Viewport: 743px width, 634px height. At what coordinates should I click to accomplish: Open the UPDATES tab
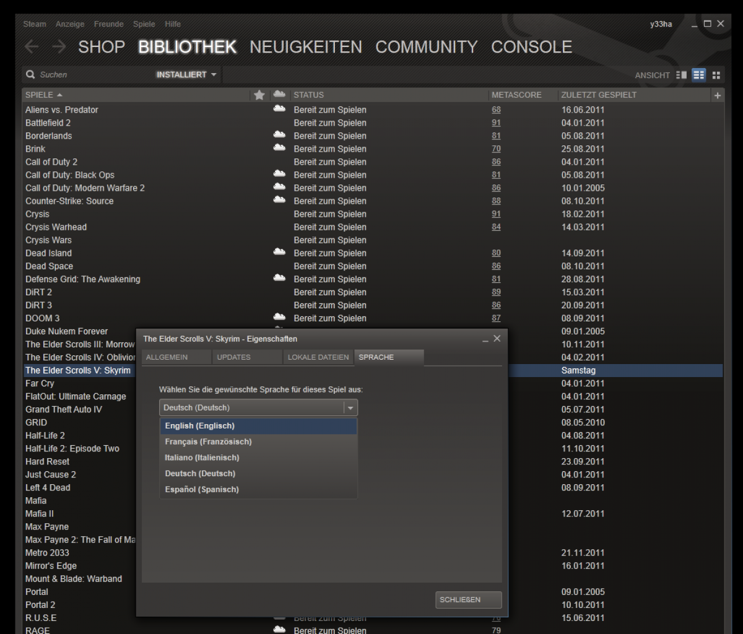247,357
